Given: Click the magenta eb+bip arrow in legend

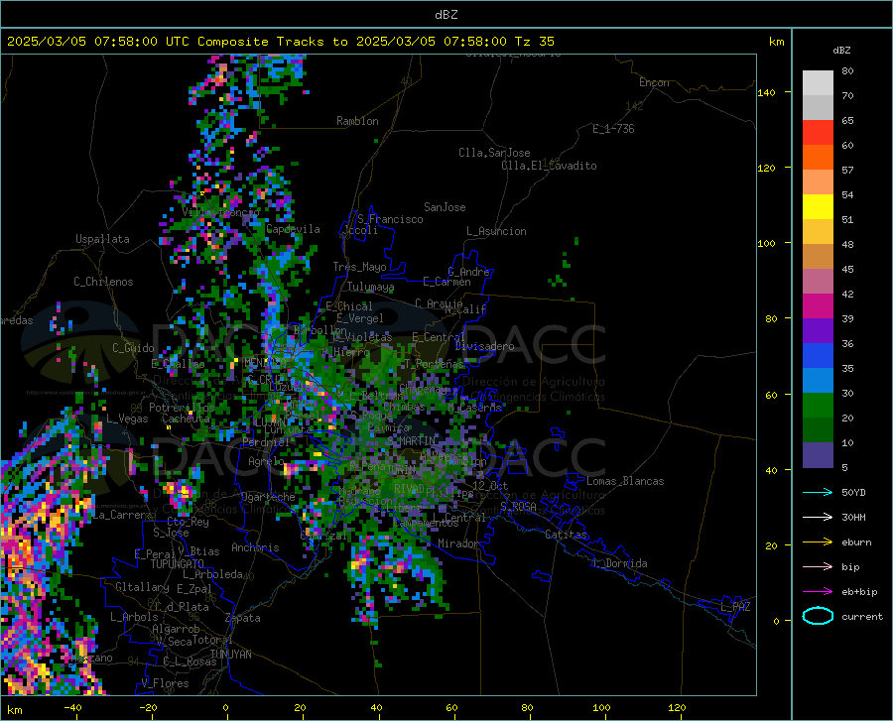Looking at the screenshot, I should (x=818, y=592).
